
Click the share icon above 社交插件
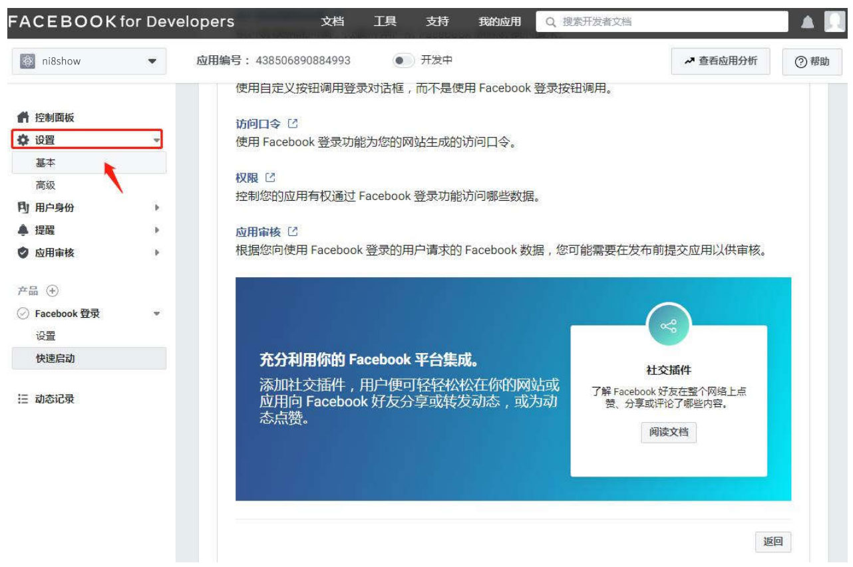668,326
